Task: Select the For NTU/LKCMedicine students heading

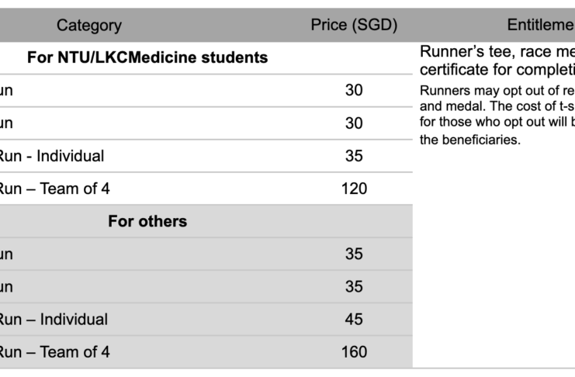Action: (147, 57)
